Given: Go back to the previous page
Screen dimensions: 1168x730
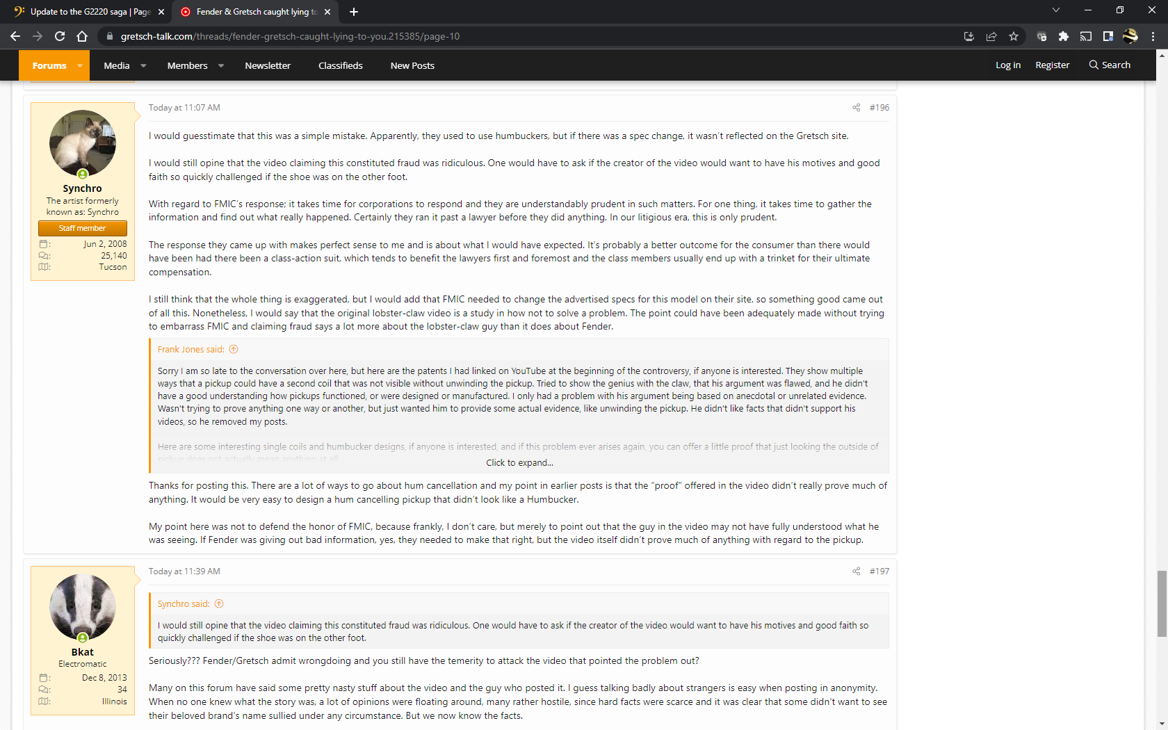Looking at the screenshot, I should tap(15, 36).
